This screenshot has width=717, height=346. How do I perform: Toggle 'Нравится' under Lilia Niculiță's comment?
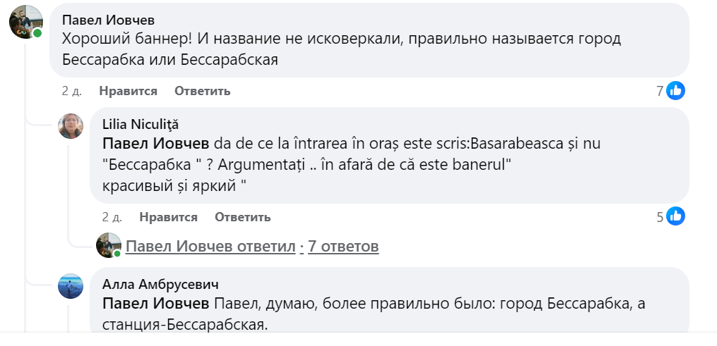tap(168, 217)
